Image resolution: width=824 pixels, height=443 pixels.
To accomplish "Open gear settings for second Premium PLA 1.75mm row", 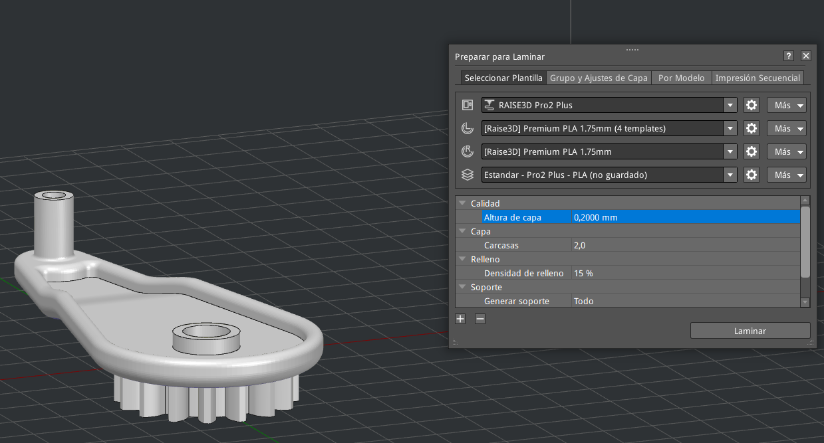I will coord(752,151).
